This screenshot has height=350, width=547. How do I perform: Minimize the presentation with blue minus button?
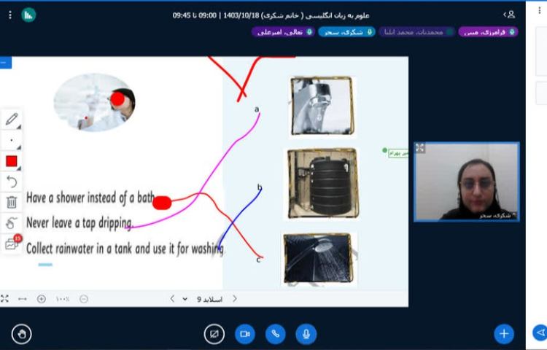5,63
